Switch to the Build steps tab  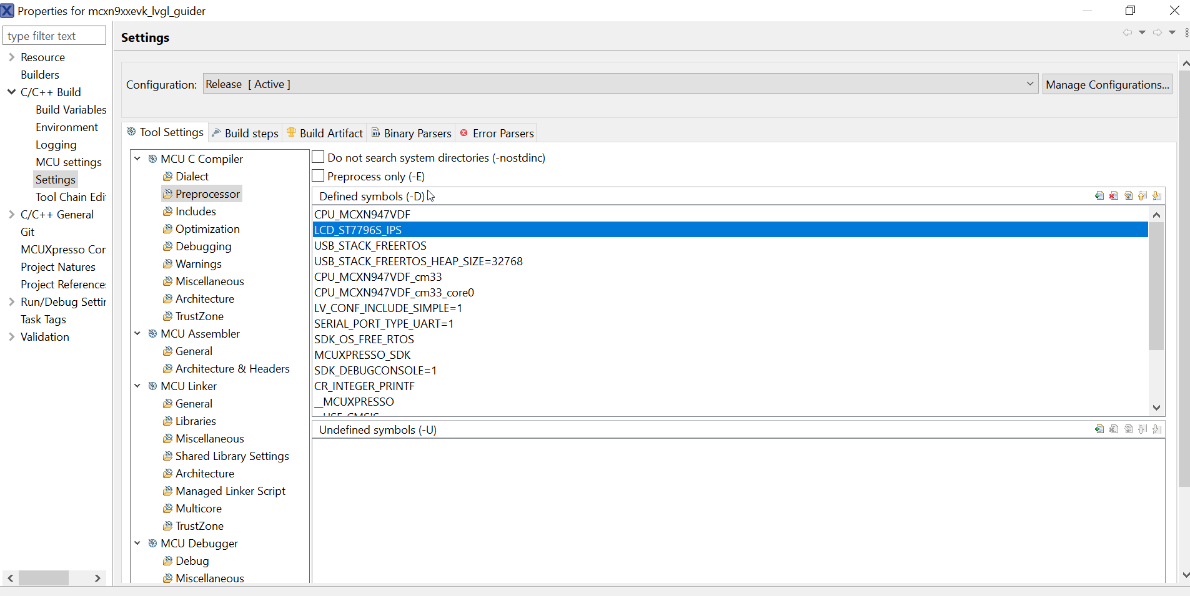click(x=245, y=133)
